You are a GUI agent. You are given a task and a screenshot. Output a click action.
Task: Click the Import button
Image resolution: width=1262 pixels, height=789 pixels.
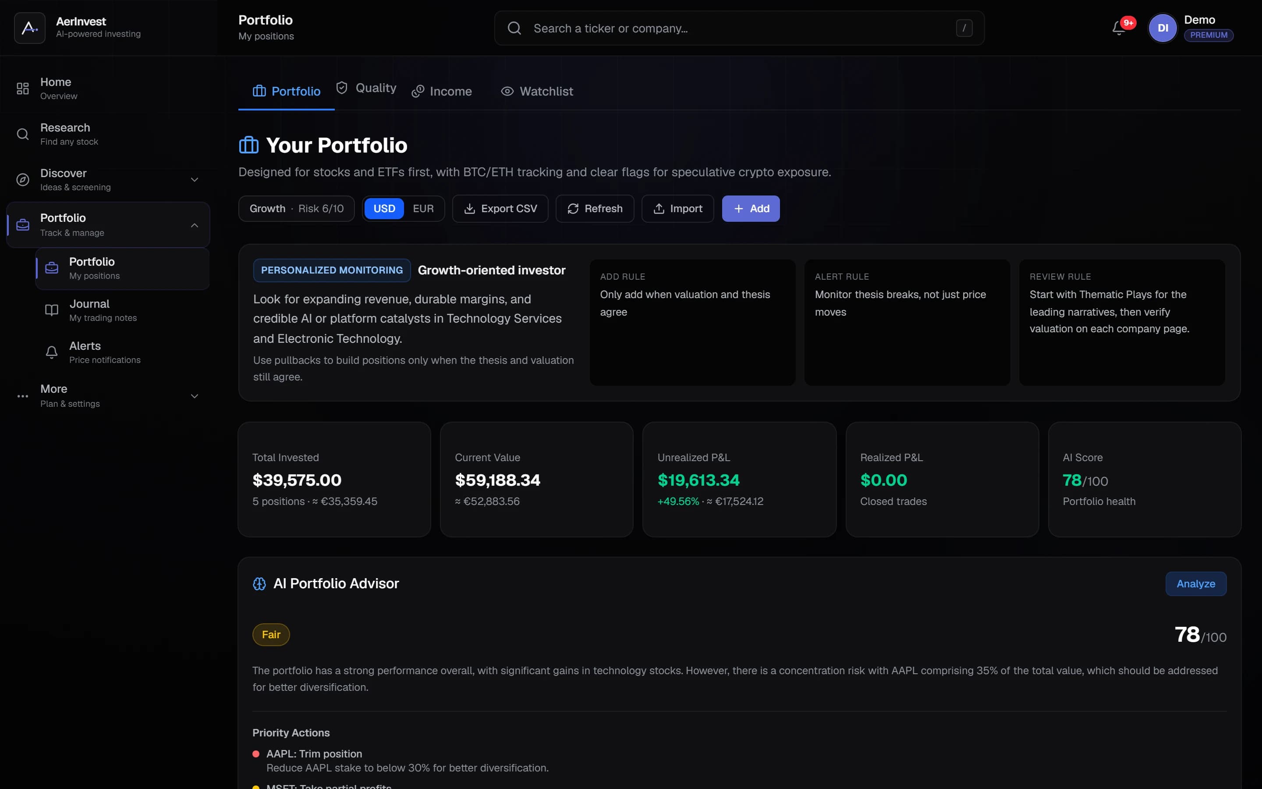pyautogui.click(x=677, y=209)
